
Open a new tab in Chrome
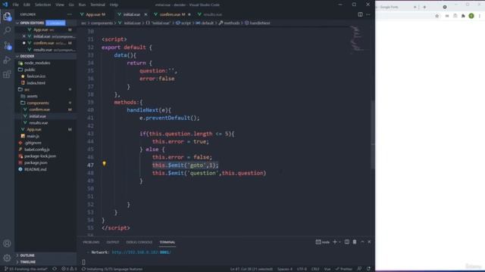click(x=424, y=7)
